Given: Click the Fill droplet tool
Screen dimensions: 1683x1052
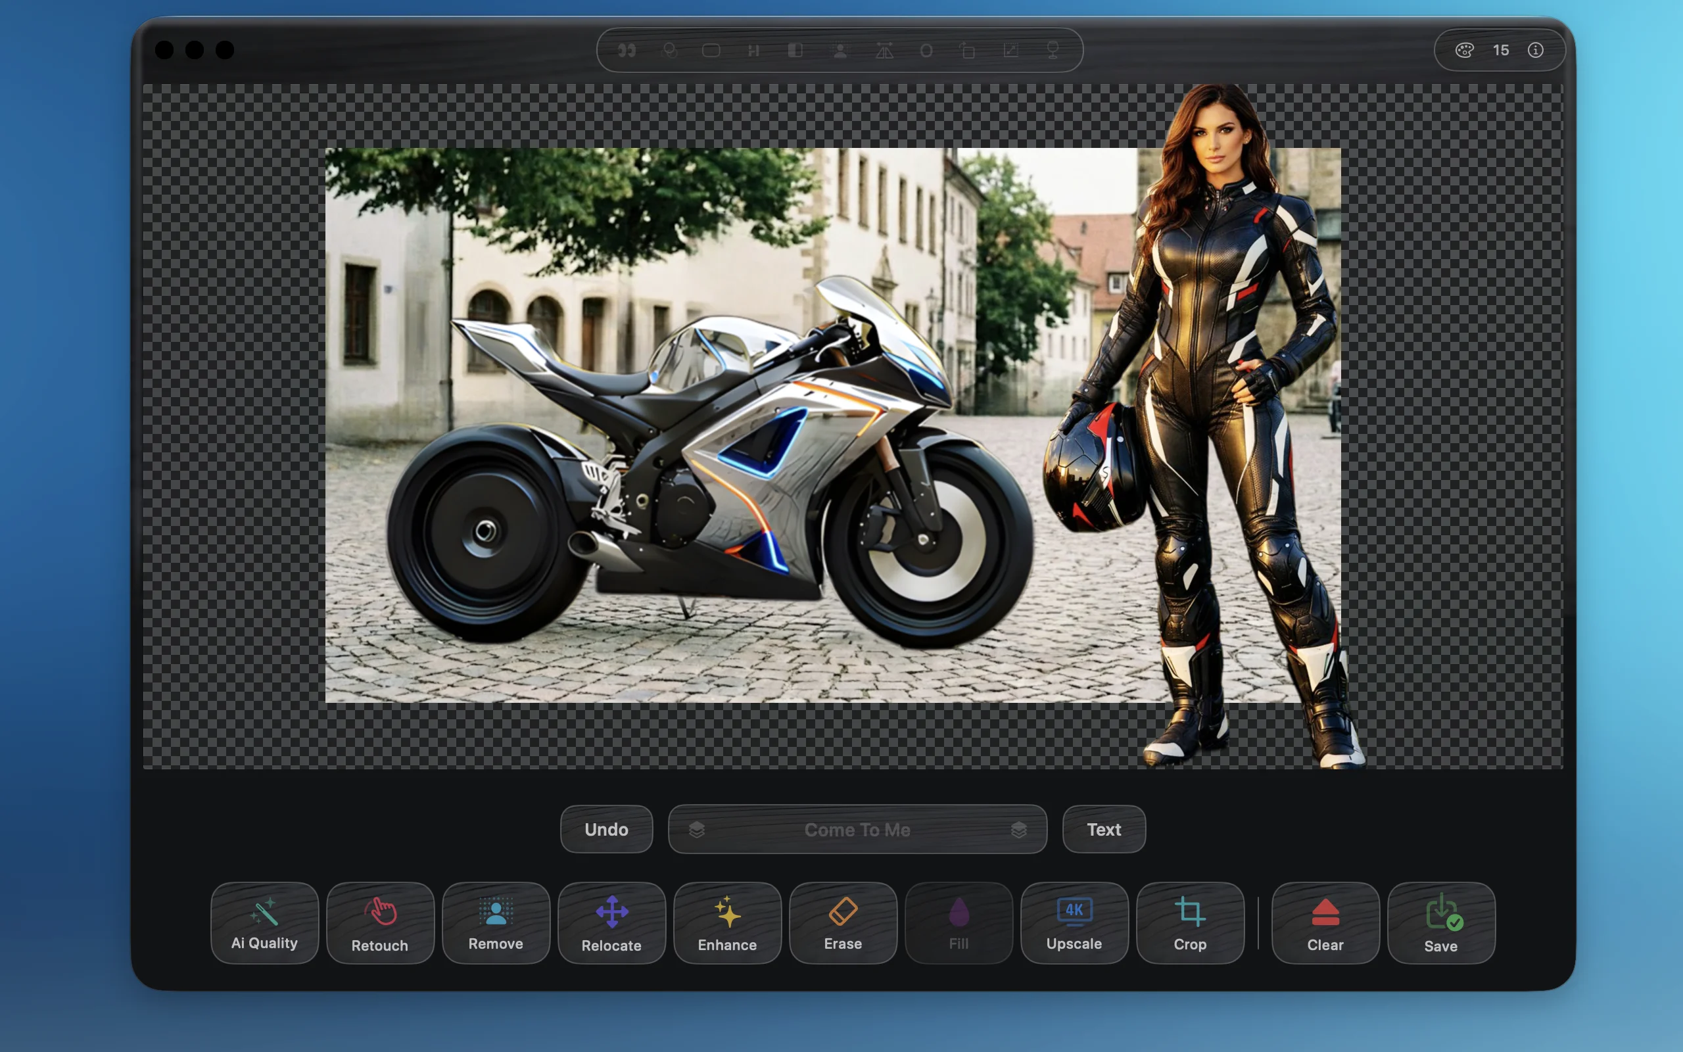Looking at the screenshot, I should click(959, 922).
